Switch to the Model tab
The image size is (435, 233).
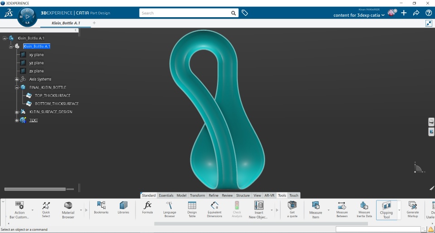coord(181,195)
